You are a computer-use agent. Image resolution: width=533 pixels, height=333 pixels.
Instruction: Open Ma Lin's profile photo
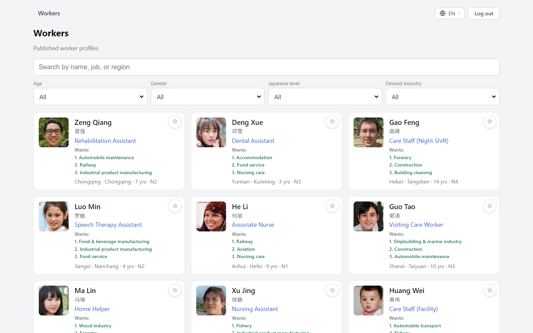[x=54, y=300]
